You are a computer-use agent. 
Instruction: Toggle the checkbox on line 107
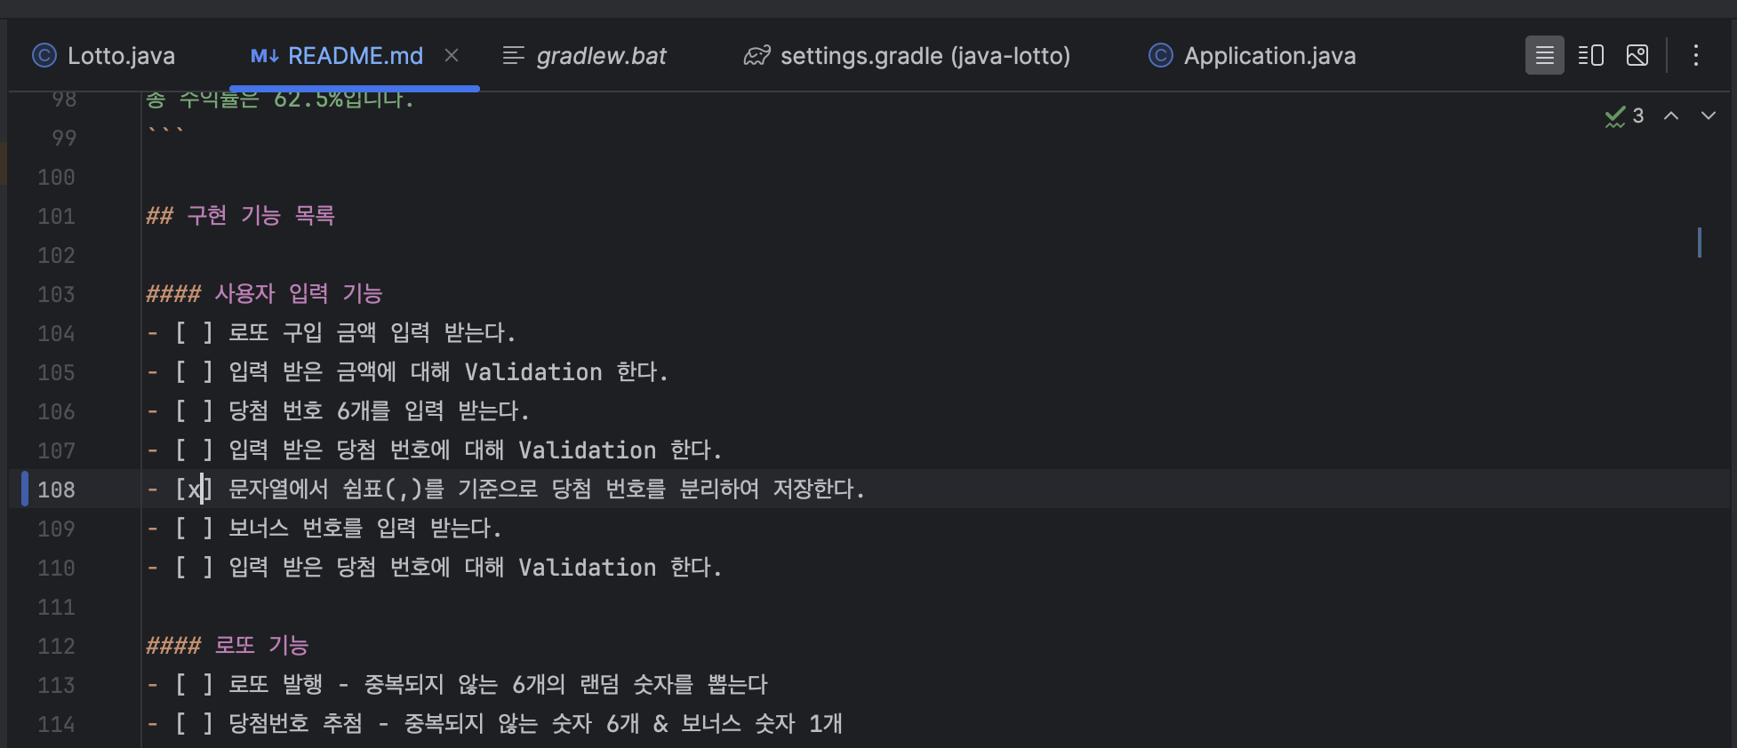pos(194,450)
